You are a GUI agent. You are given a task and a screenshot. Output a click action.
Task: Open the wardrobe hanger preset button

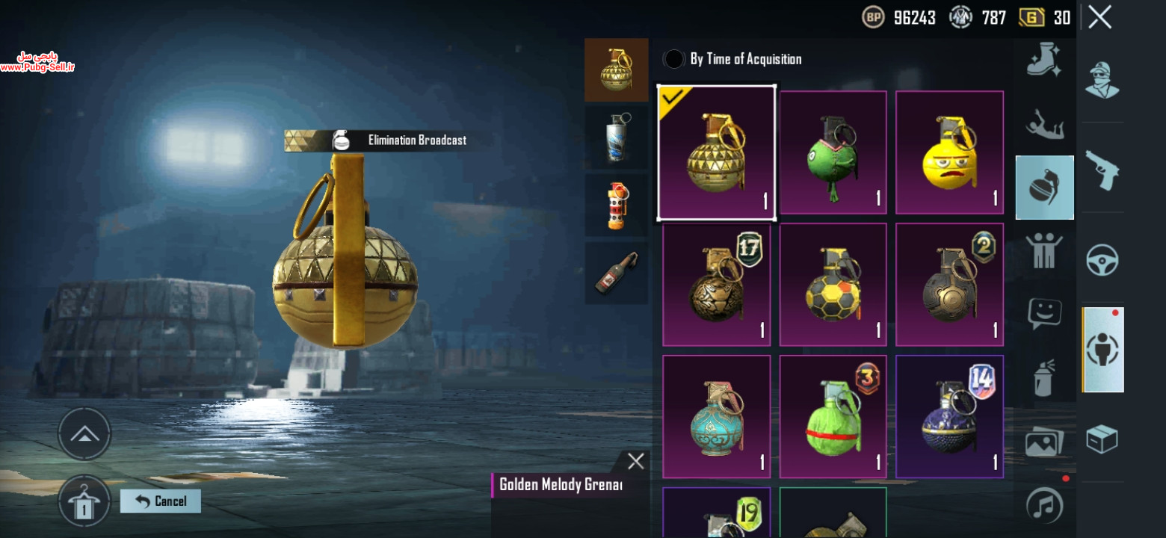click(x=84, y=501)
